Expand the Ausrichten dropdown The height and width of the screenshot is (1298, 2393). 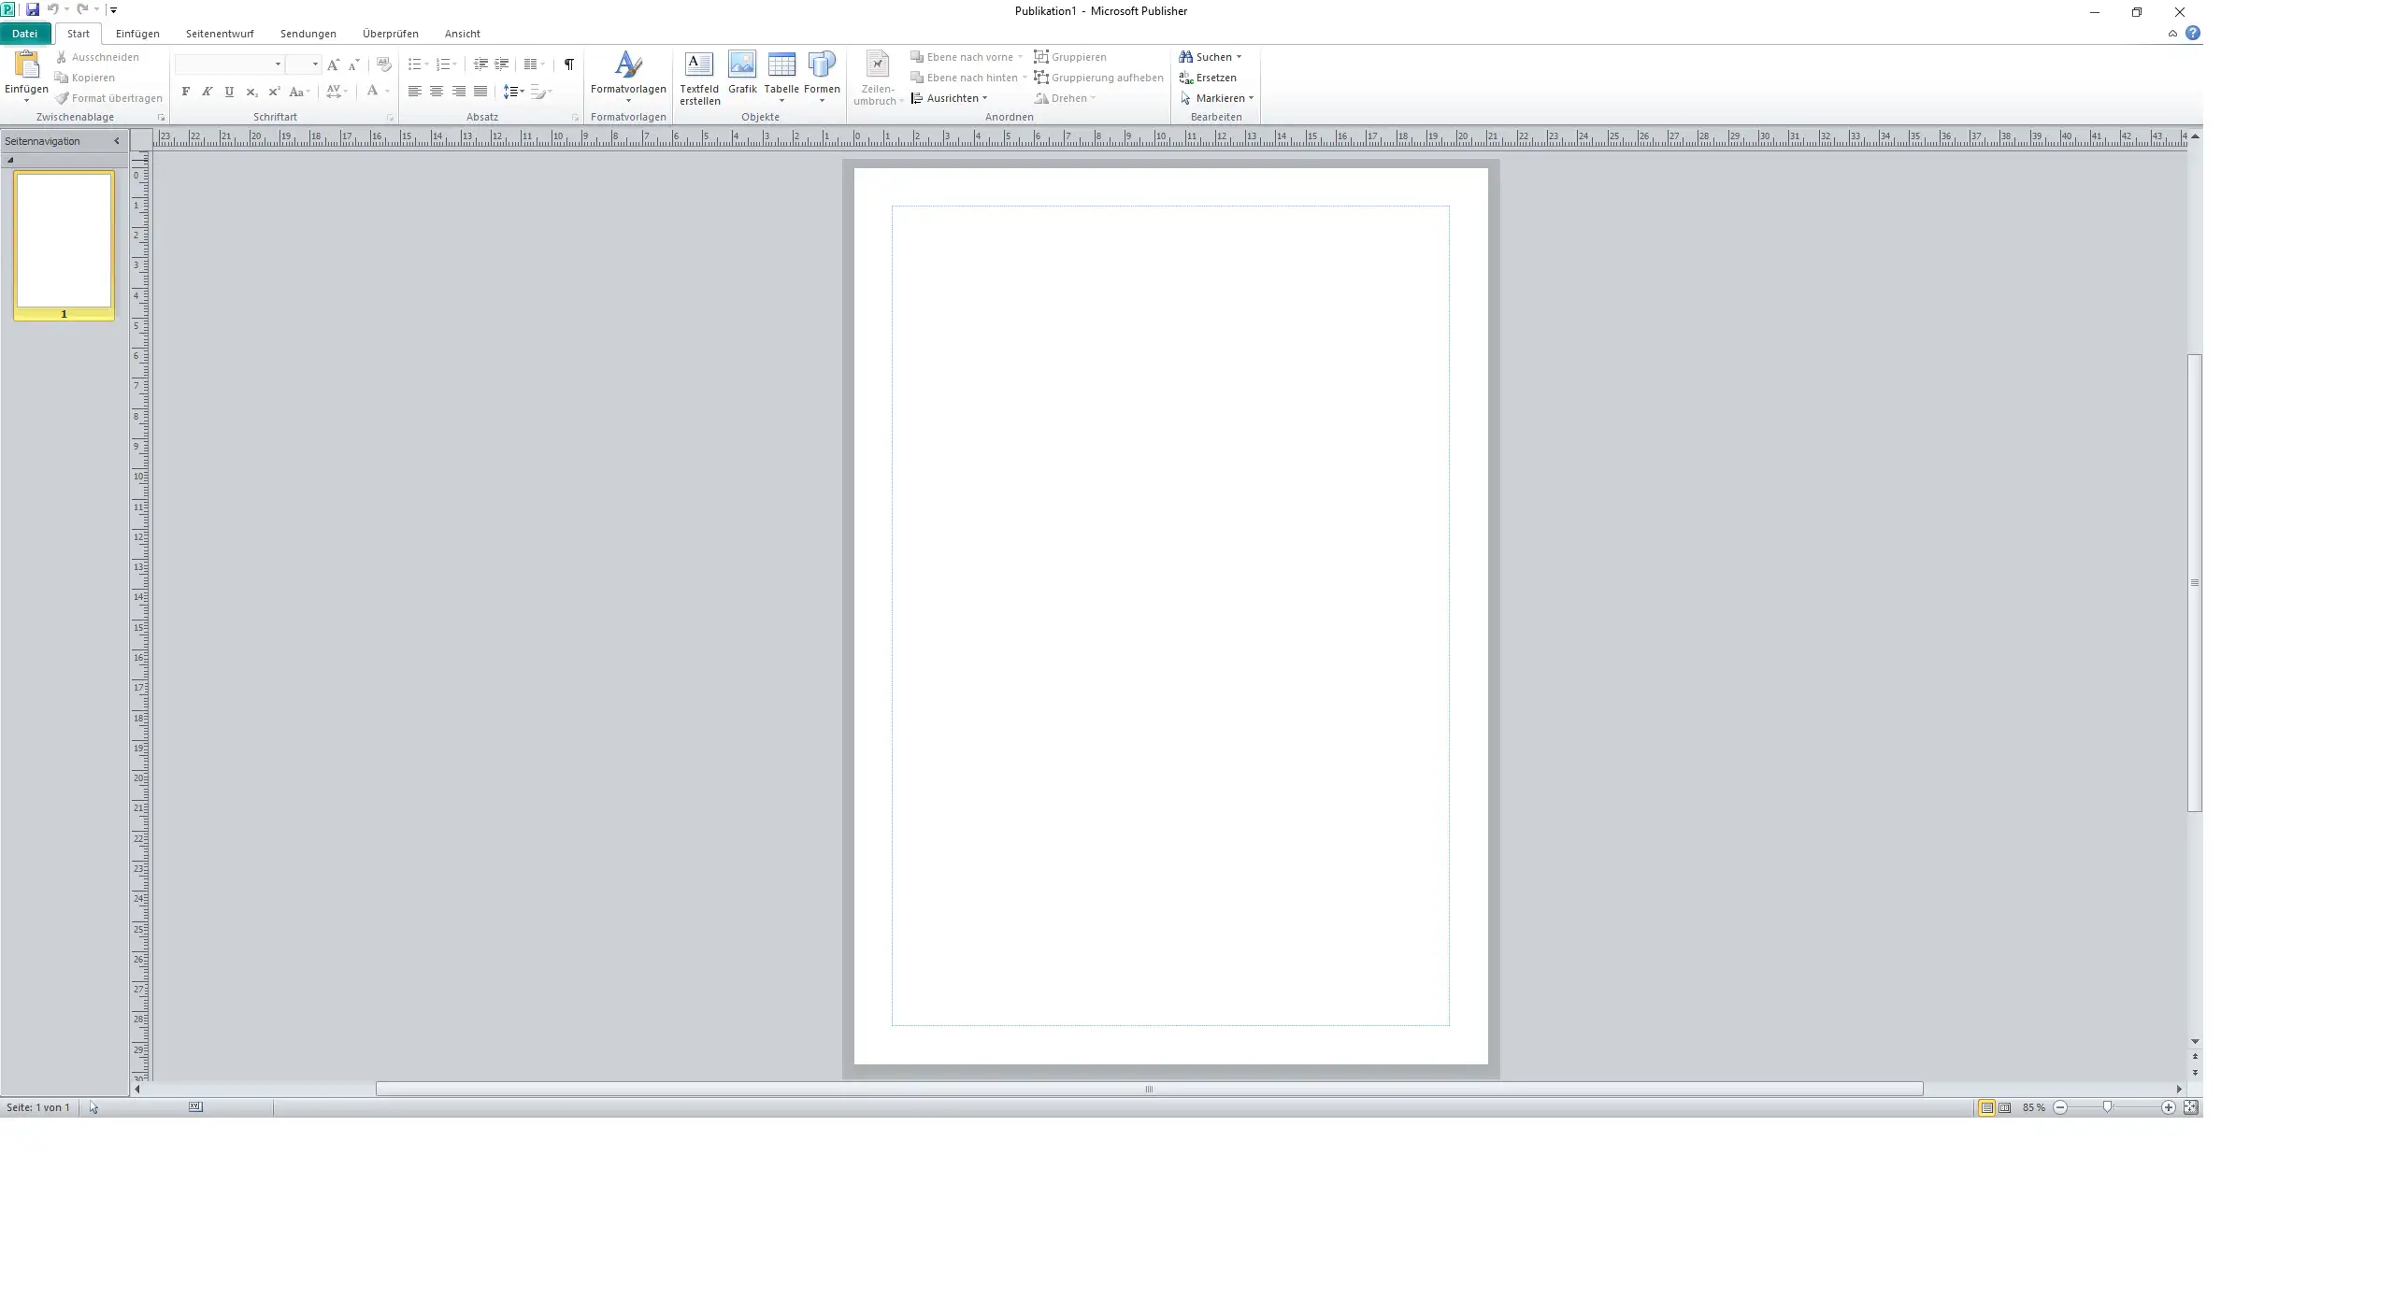(952, 98)
